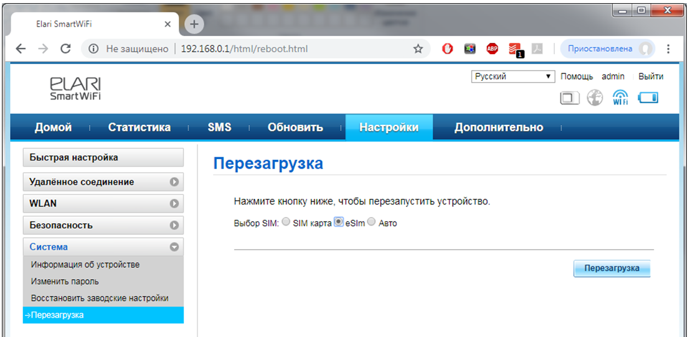Screen dimensions: 690x337
Task: Open the 'Русский' language dropdown
Action: [513, 76]
